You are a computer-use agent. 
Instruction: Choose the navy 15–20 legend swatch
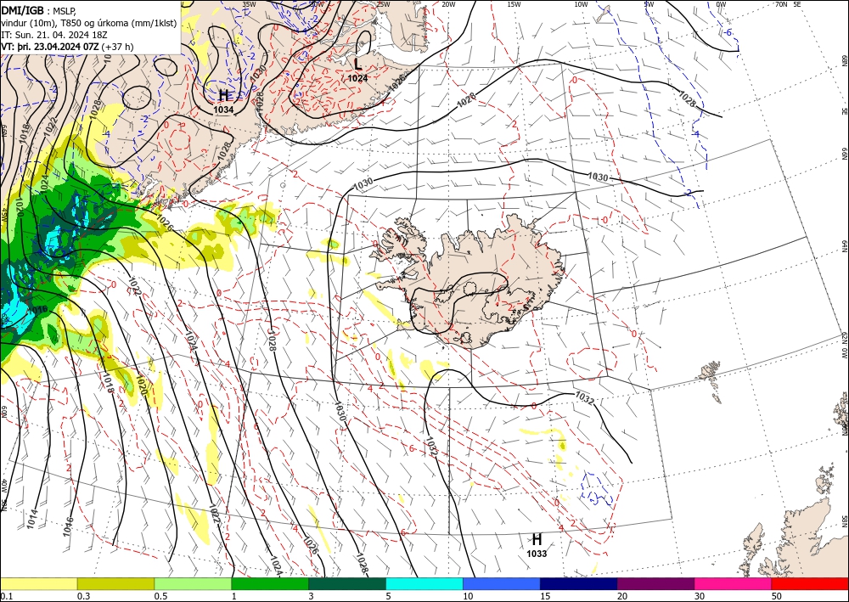579,583
